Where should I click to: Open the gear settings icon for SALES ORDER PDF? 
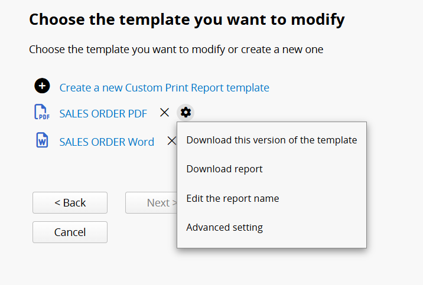click(x=186, y=112)
